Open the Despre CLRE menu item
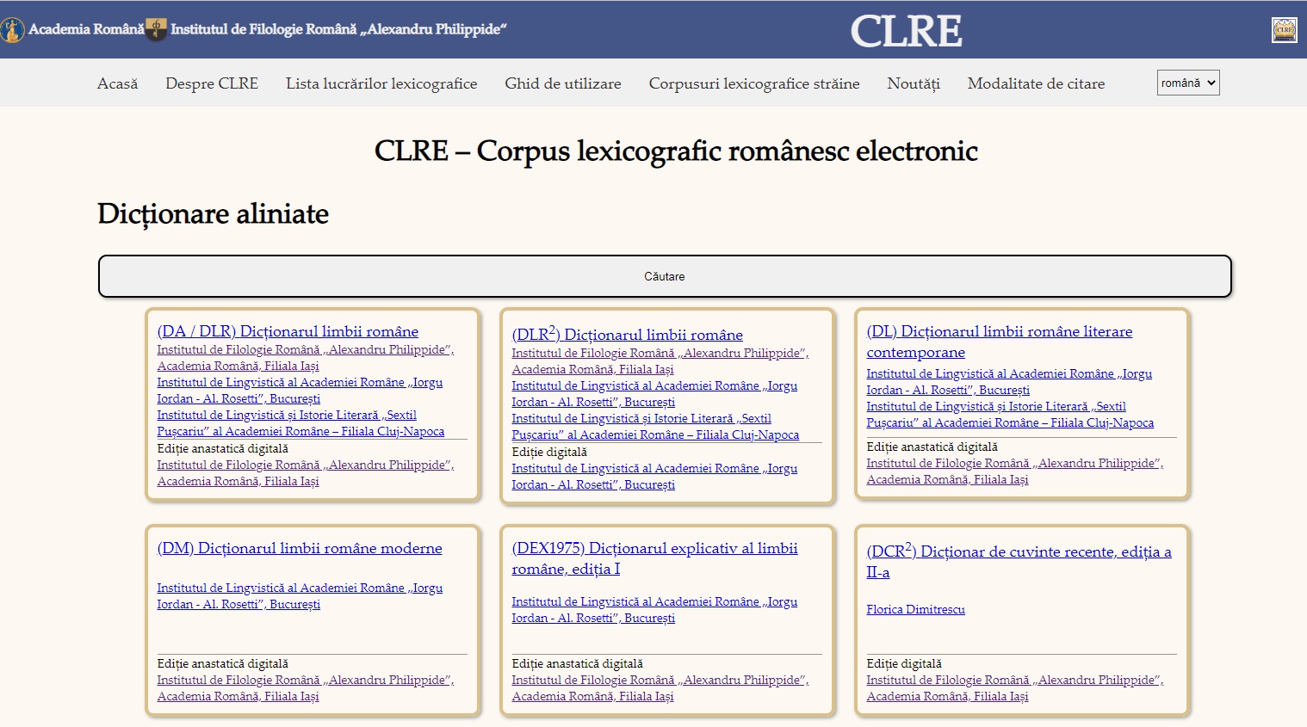Image resolution: width=1307 pixels, height=727 pixels. pyautogui.click(x=212, y=83)
